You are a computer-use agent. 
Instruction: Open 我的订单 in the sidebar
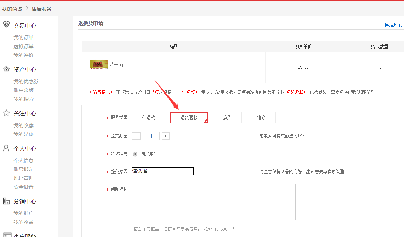pyautogui.click(x=23, y=38)
